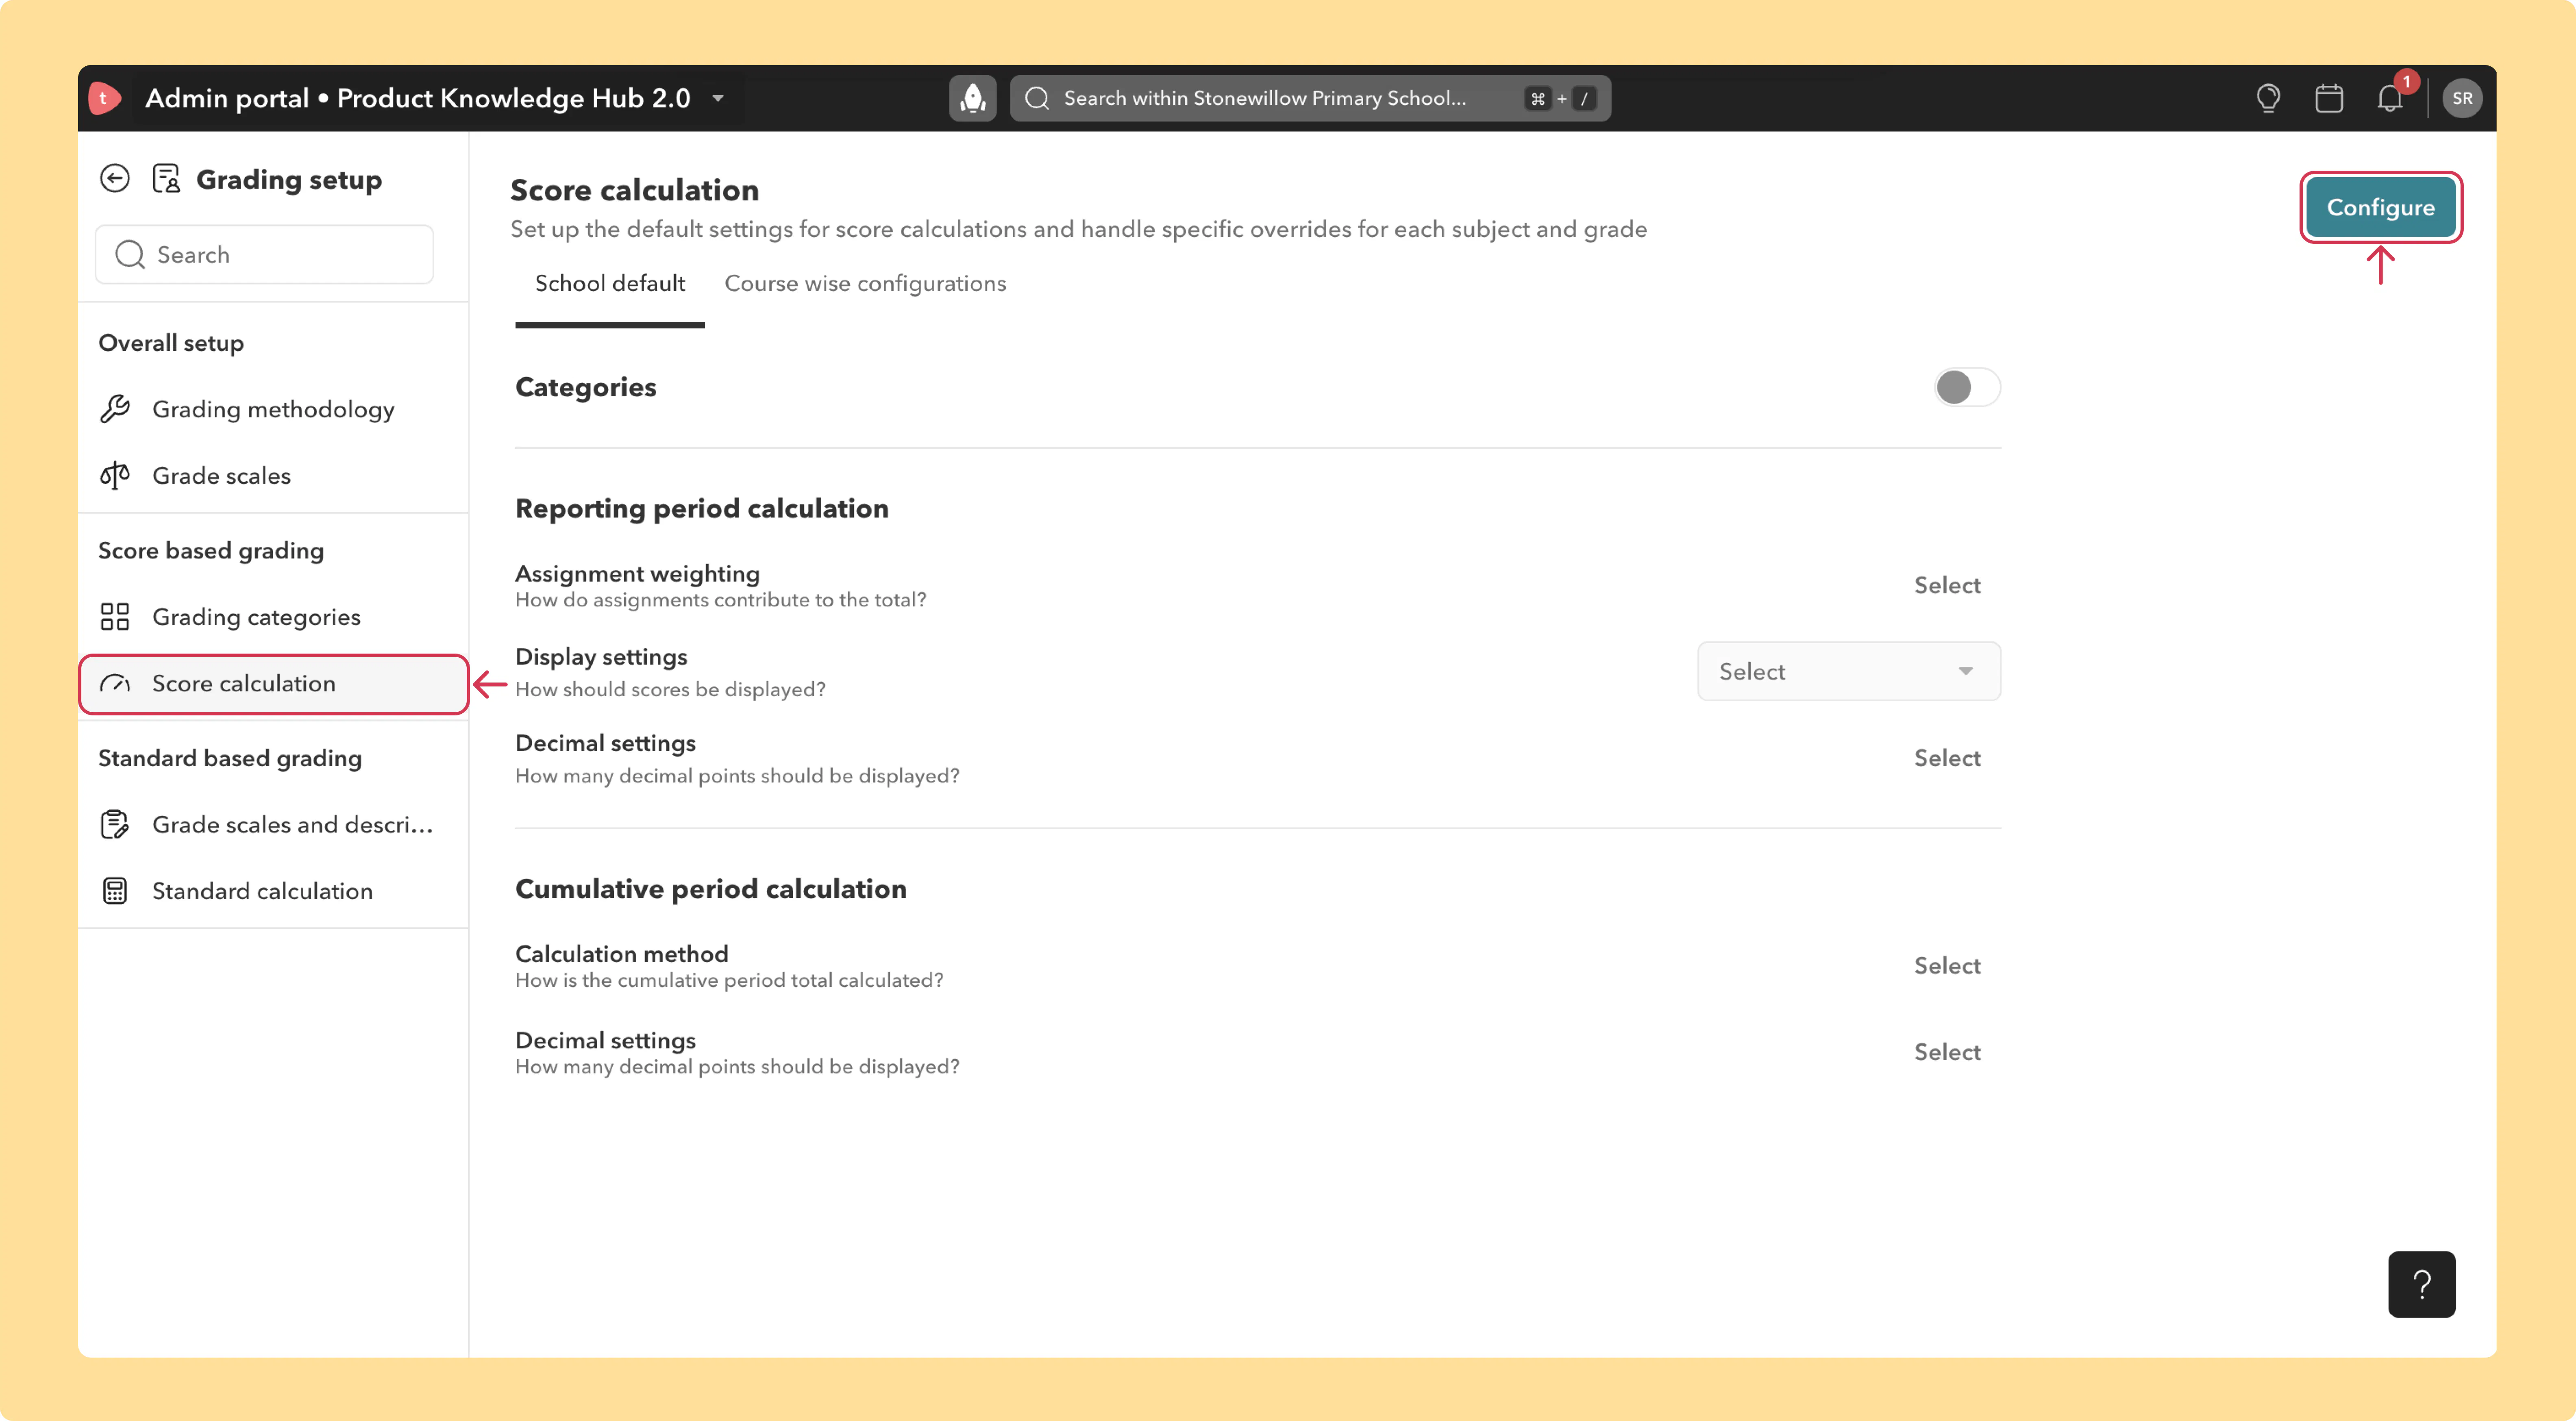Open Grading methodology in sidebar

pyautogui.click(x=273, y=409)
